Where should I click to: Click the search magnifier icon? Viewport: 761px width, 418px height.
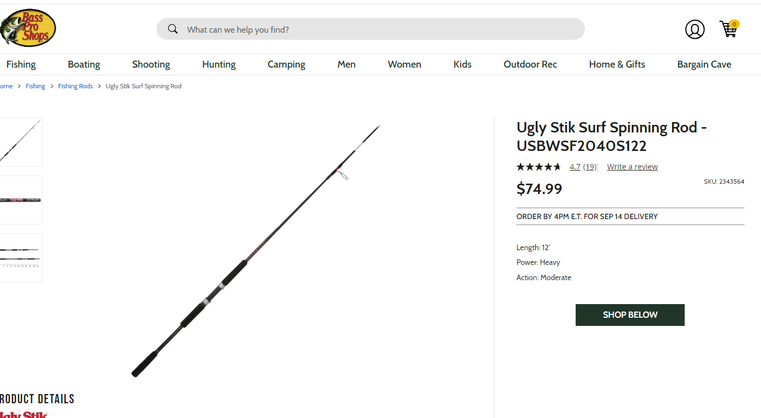coord(173,29)
